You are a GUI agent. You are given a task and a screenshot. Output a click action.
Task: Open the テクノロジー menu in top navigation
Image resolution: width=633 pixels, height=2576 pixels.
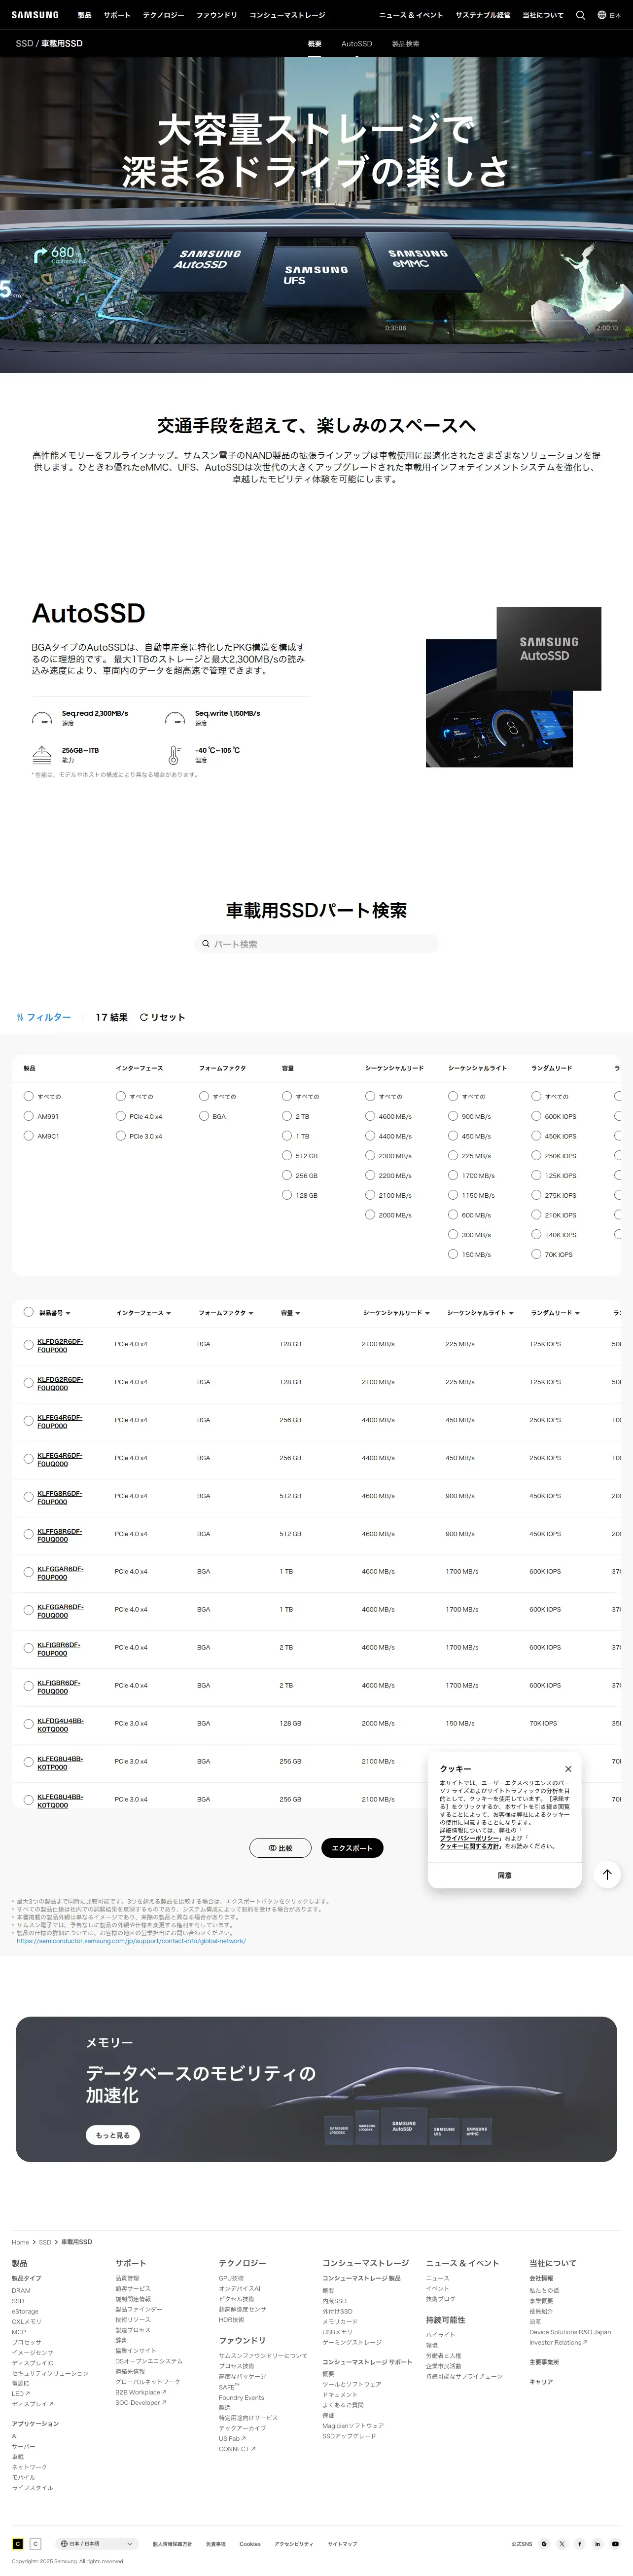tap(164, 15)
